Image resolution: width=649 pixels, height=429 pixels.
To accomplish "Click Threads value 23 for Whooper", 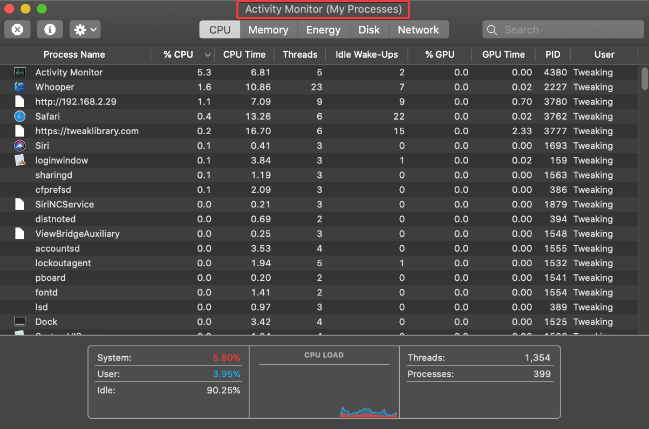I will (316, 87).
